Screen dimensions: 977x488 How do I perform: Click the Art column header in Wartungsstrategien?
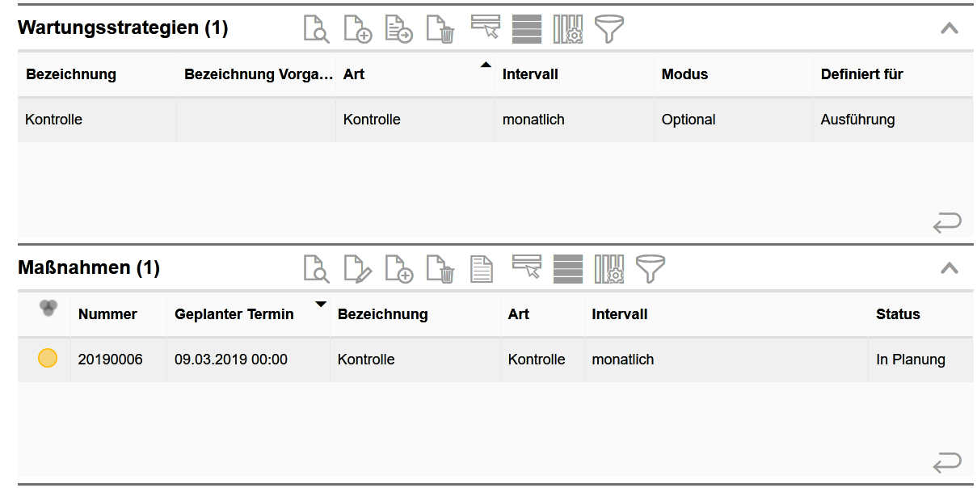354,74
